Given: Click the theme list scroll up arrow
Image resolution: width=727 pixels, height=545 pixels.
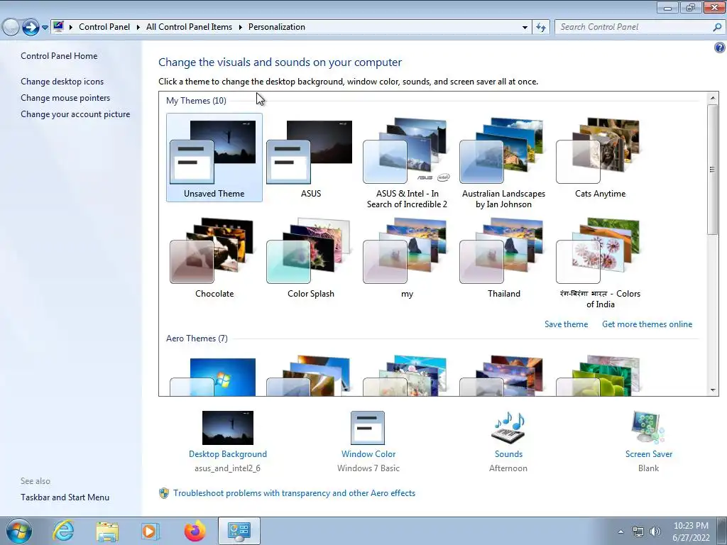Looking at the screenshot, I should (713, 98).
